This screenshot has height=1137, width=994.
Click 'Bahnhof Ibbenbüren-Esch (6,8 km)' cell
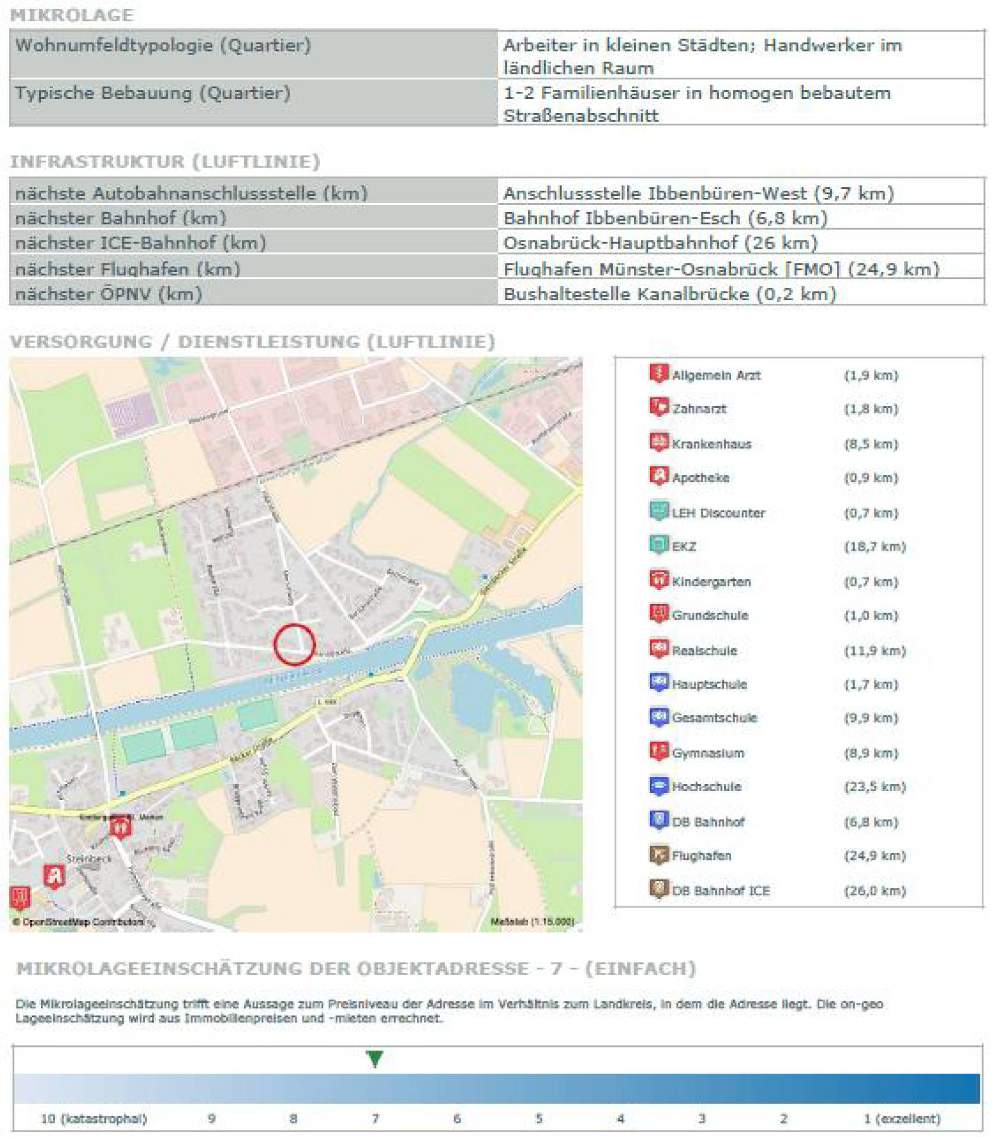click(x=741, y=217)
